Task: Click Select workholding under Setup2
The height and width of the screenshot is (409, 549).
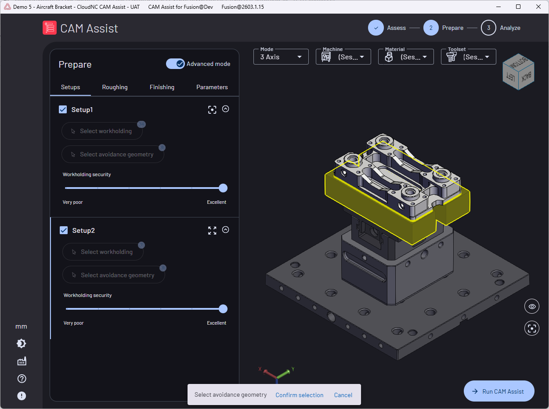Action: coord(103,252)
